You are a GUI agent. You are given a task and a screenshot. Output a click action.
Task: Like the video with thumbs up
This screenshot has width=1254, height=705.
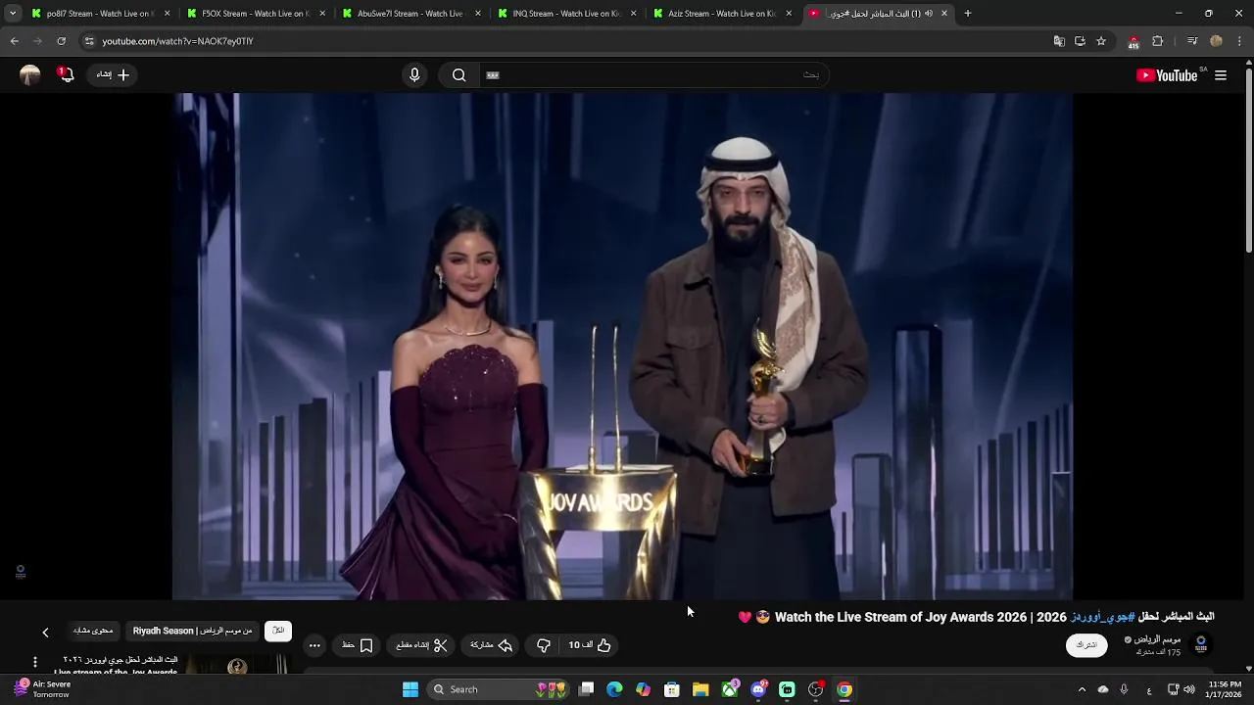(590, 645)
